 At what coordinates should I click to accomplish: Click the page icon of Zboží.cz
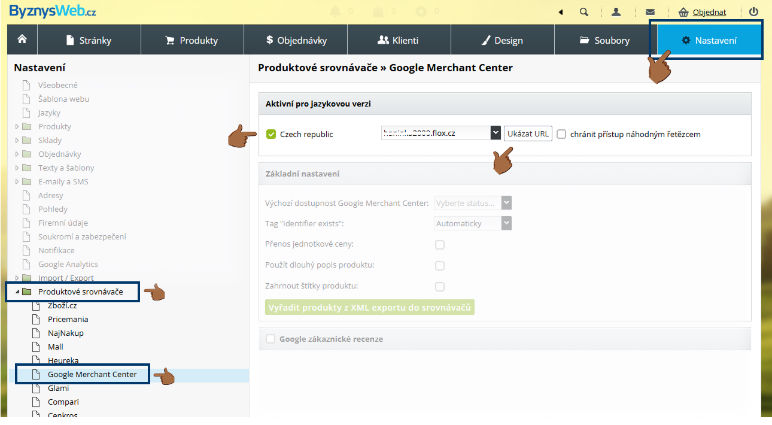(36, 305)
